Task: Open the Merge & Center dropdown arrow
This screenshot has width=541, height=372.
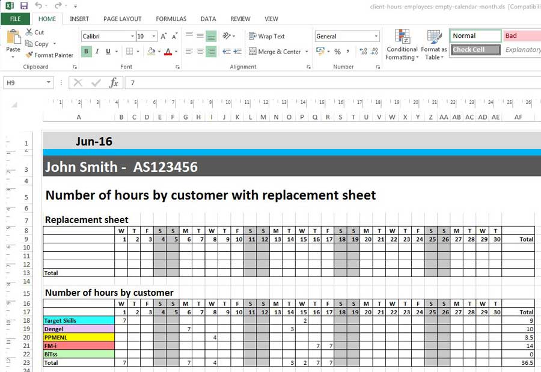Action: [307, 52]
